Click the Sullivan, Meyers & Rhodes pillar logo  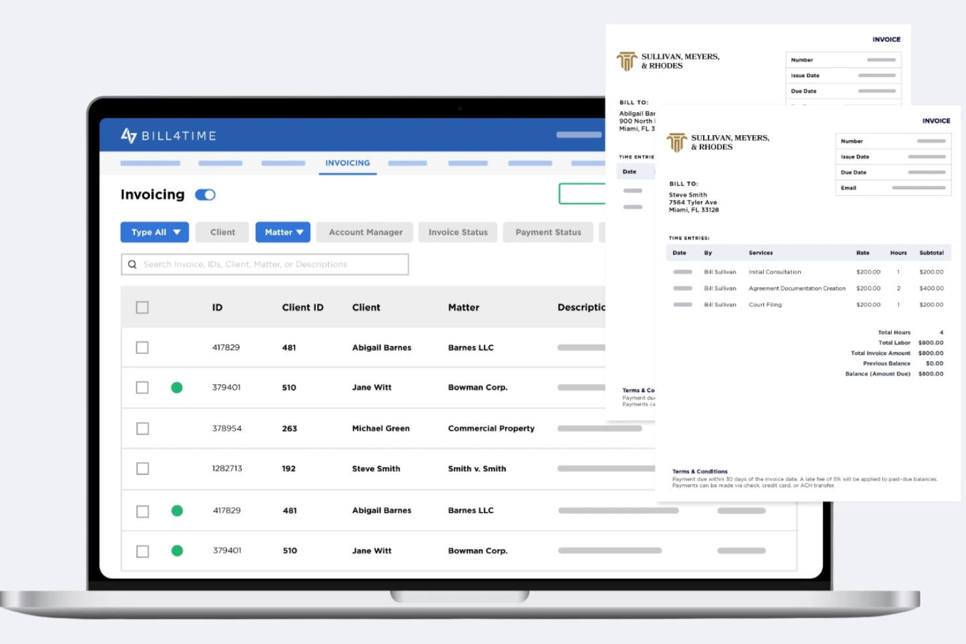pos(677,142)
